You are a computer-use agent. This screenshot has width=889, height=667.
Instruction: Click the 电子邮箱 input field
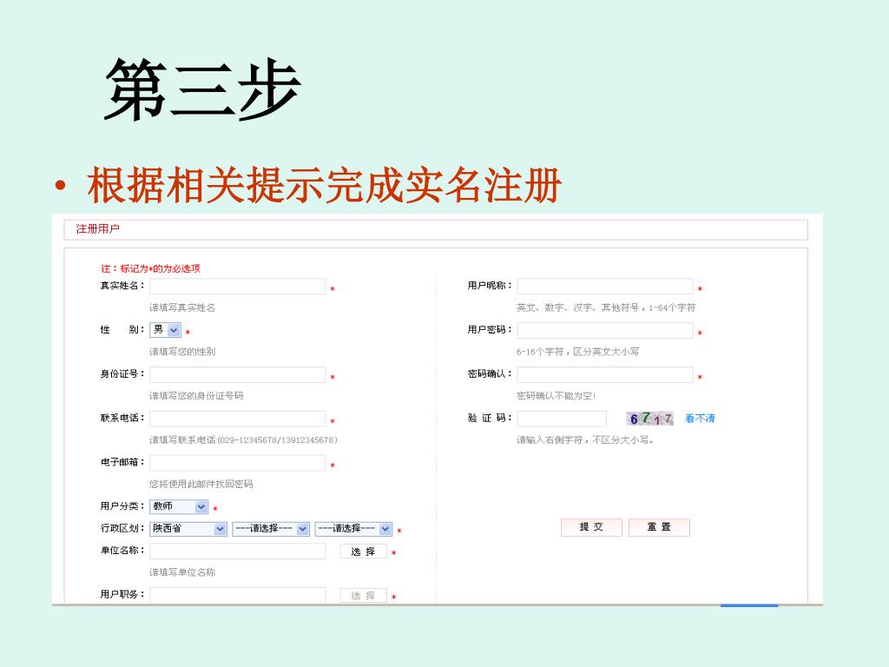click(237, 463)
